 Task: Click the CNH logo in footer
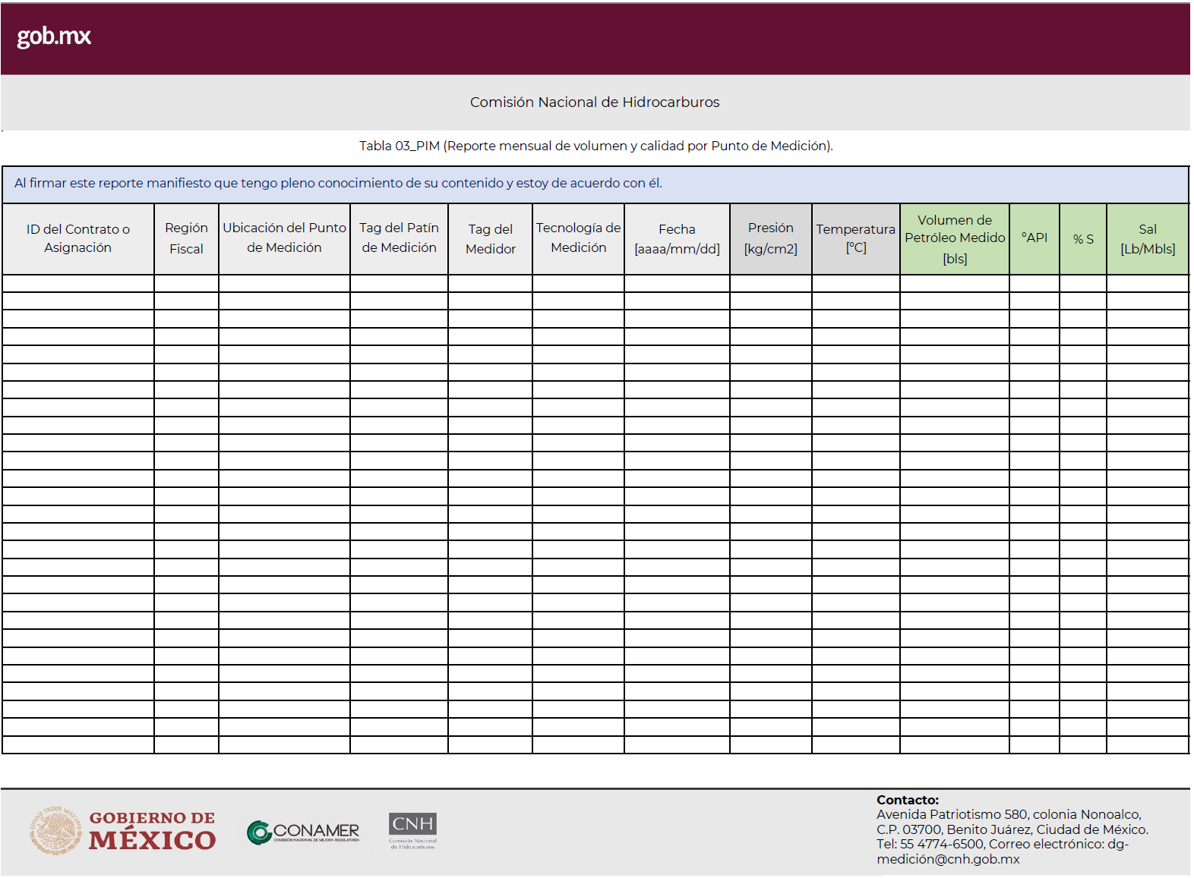412,831
